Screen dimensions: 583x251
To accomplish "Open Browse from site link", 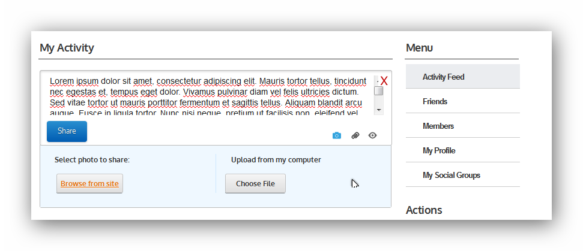I will [x=89, y=183].
